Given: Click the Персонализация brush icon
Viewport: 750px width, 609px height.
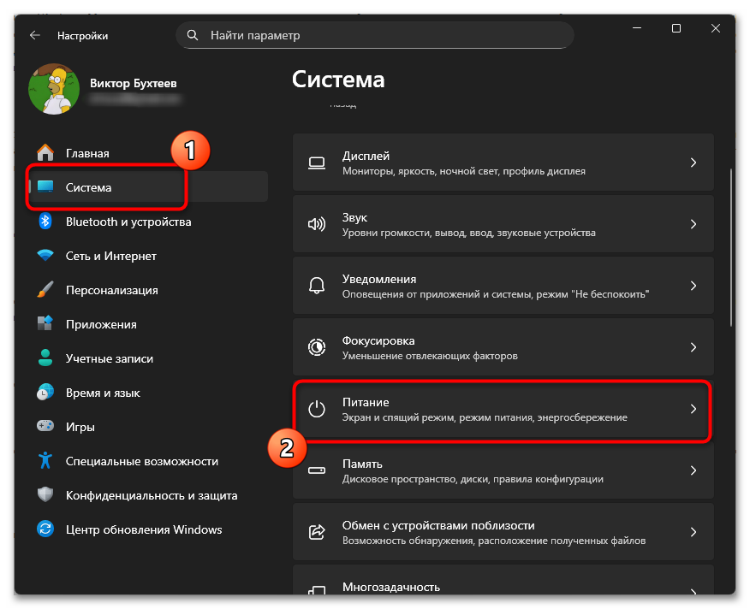Looking at the screenshot, I should [44, 289].
